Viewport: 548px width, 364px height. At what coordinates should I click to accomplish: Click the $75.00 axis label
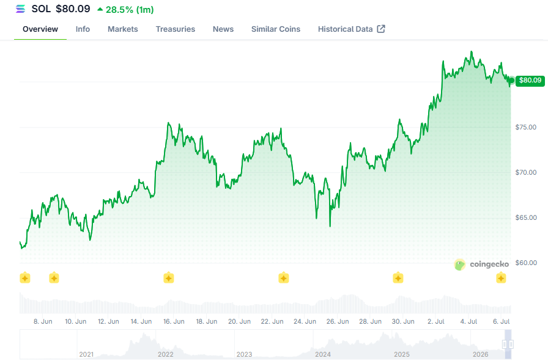[x=525, y=127]
